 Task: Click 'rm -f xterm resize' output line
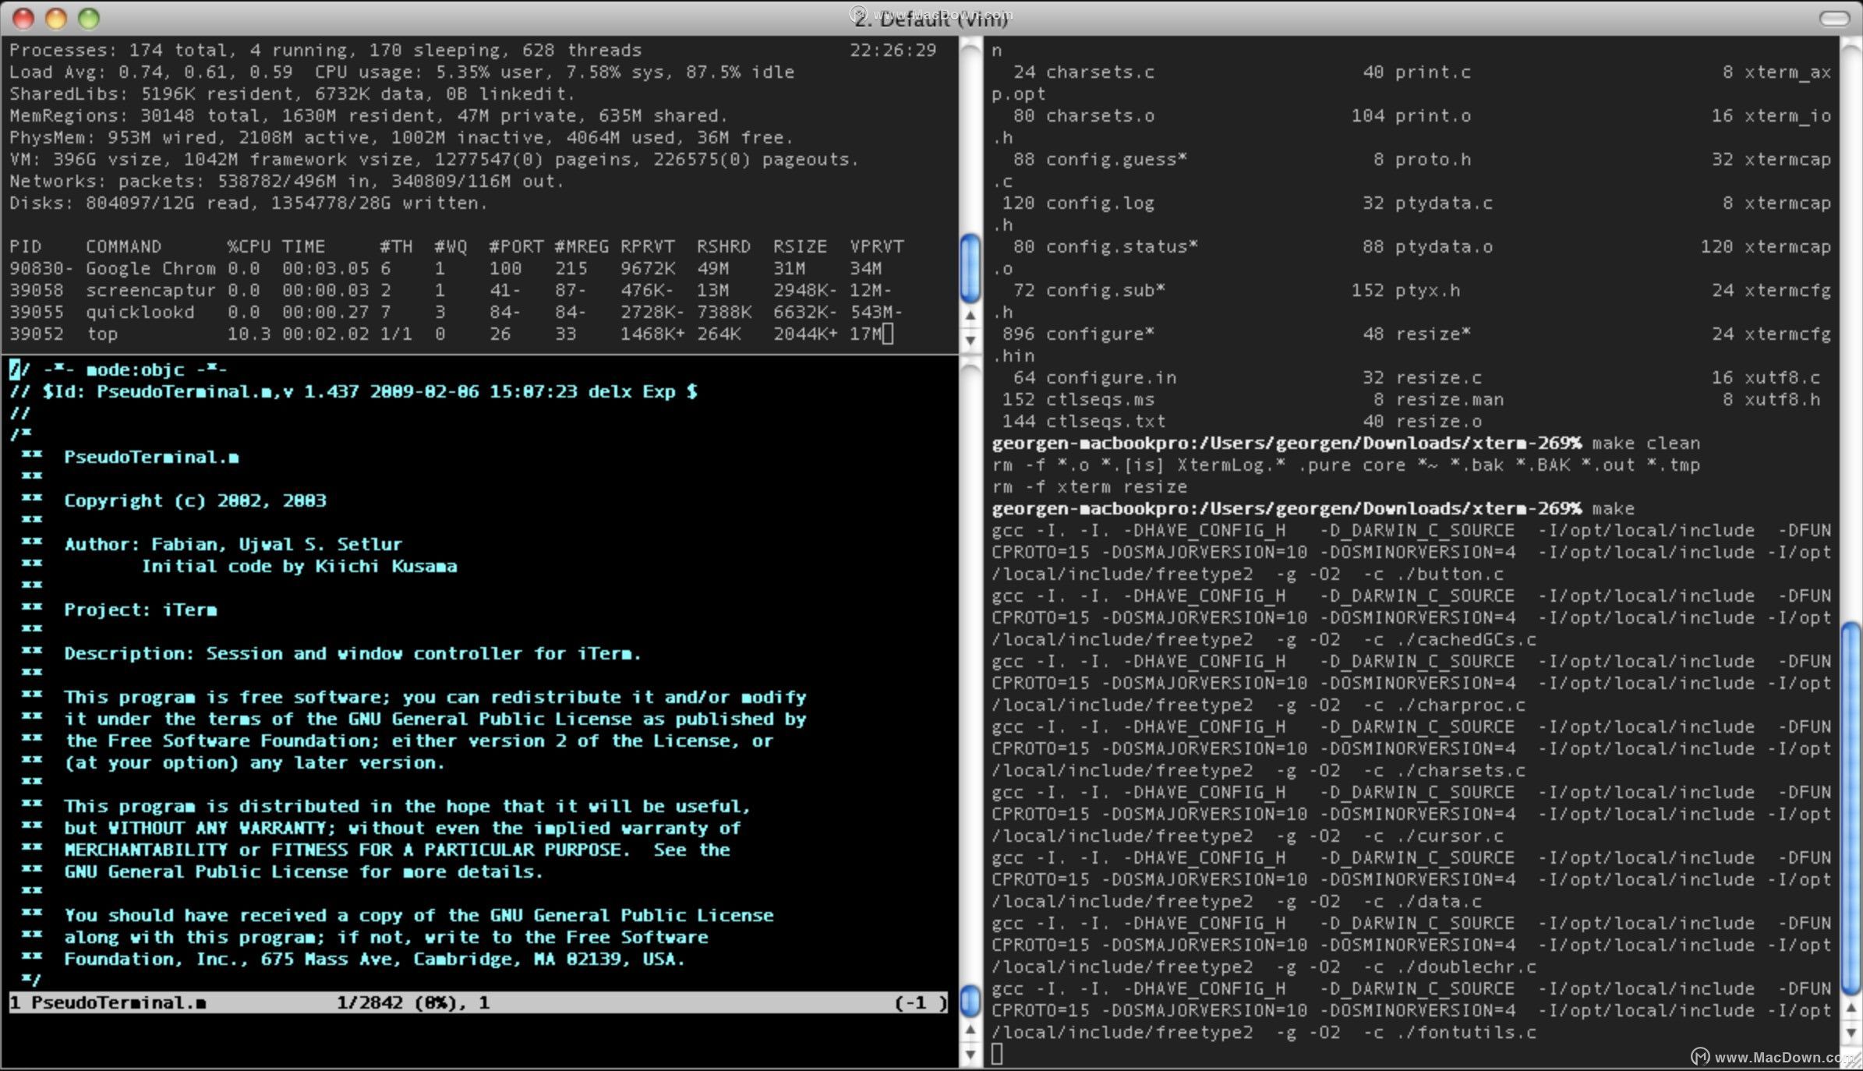pos(1089,486)
